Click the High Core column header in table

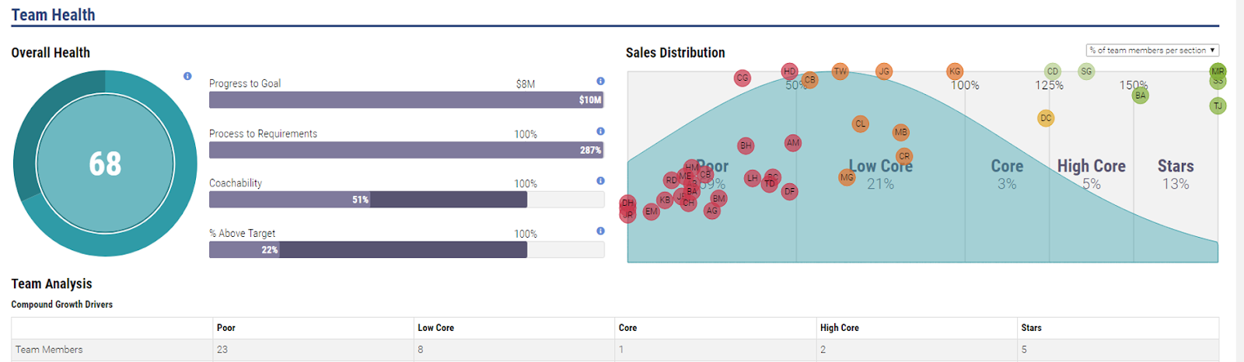pos(839,328)
